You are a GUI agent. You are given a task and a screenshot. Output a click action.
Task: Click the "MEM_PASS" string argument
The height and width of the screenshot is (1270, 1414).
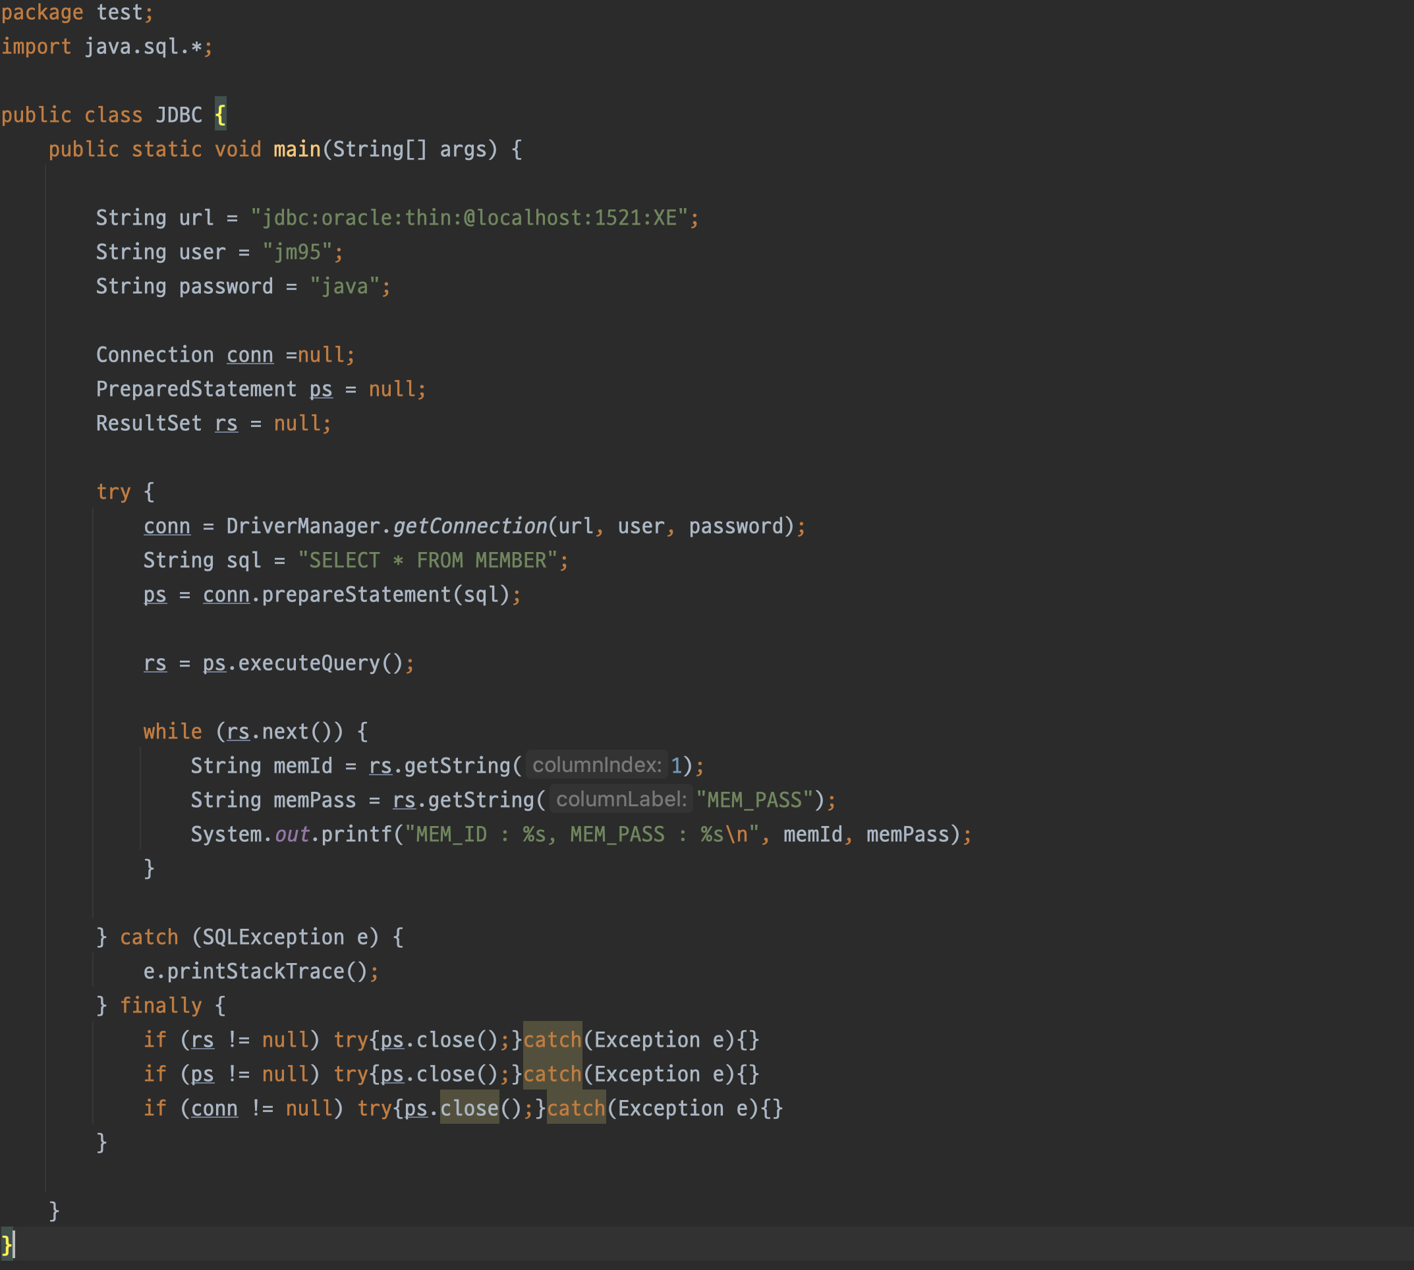(x=755, y=800)
